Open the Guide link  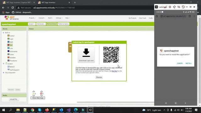151,18
